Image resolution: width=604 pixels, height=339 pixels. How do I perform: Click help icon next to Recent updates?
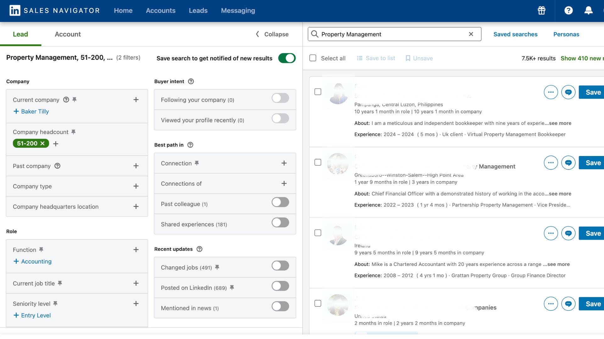click(199, 249)
